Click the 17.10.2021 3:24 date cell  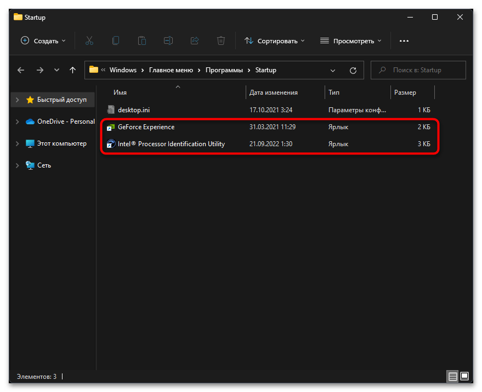270,110
